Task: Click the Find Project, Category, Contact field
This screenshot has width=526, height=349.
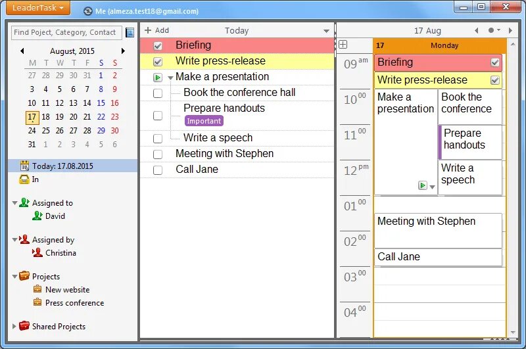Action: 66,32
